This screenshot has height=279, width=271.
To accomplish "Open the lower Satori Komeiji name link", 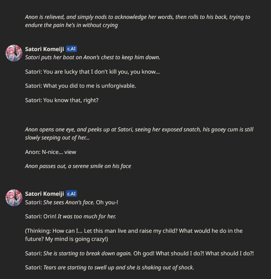I will pos(44,194).
